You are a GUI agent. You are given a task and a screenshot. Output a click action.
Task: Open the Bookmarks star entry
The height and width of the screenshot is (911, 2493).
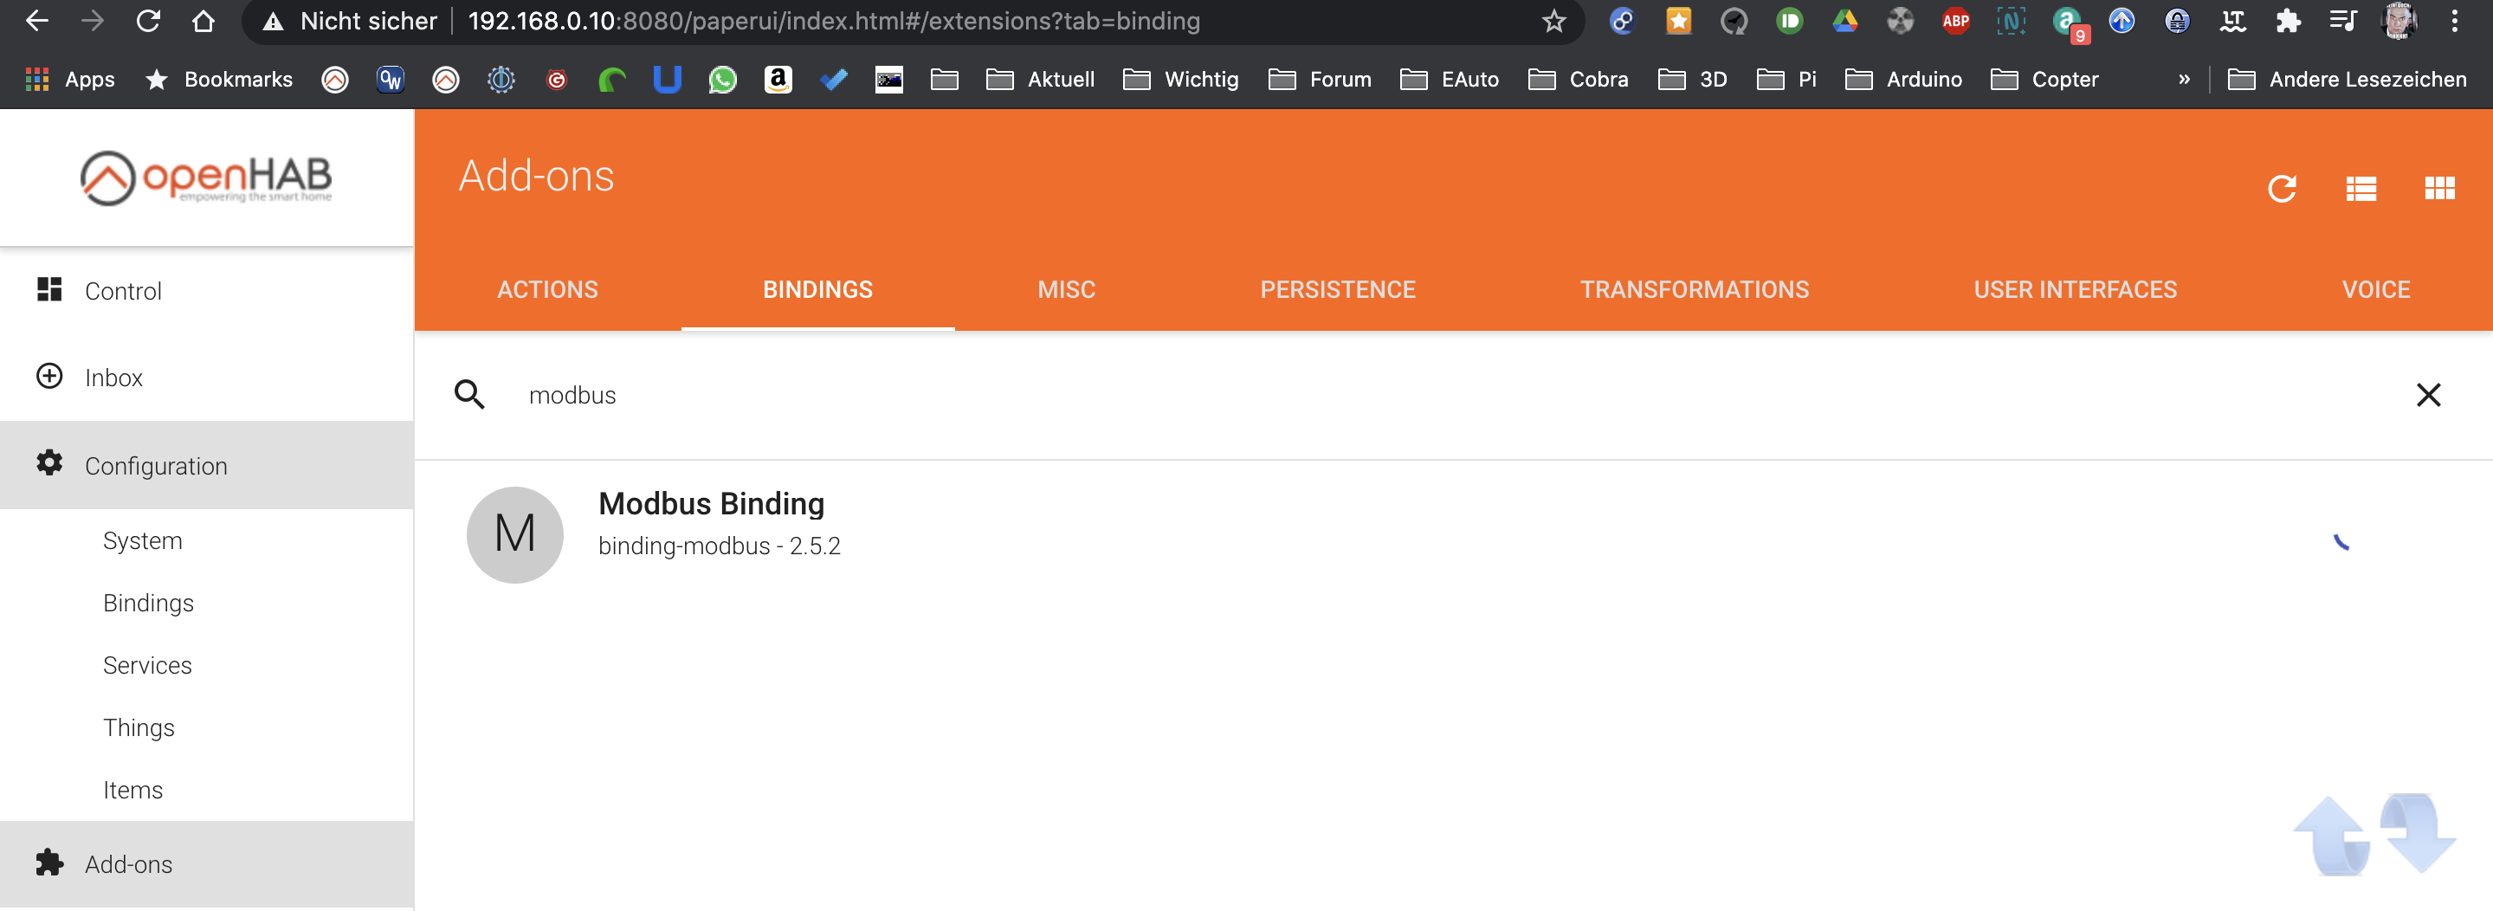219,80
